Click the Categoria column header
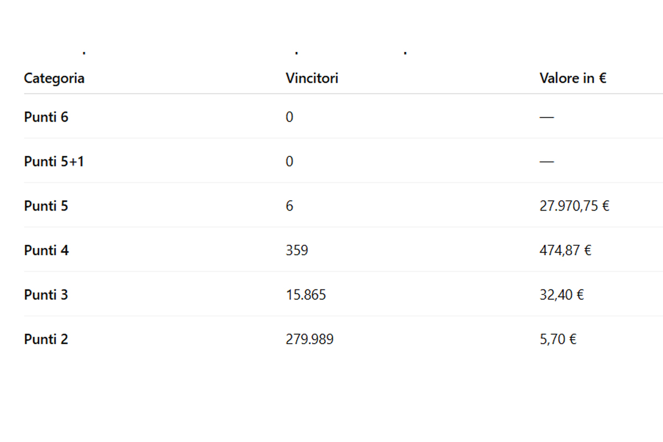This screenshot has width=663, height=442. (54, 78)
